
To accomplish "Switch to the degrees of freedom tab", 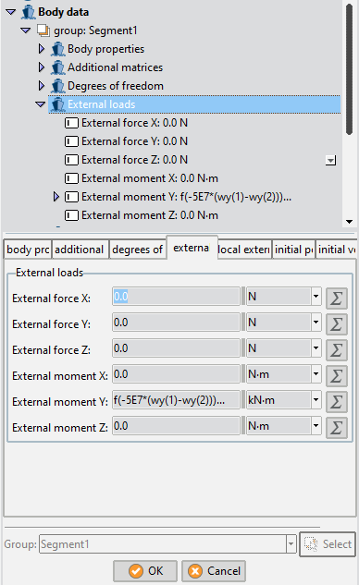I will 138,250.
